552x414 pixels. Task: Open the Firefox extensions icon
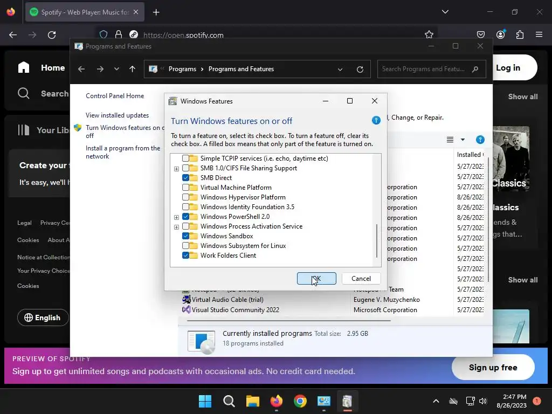(520, 34)
